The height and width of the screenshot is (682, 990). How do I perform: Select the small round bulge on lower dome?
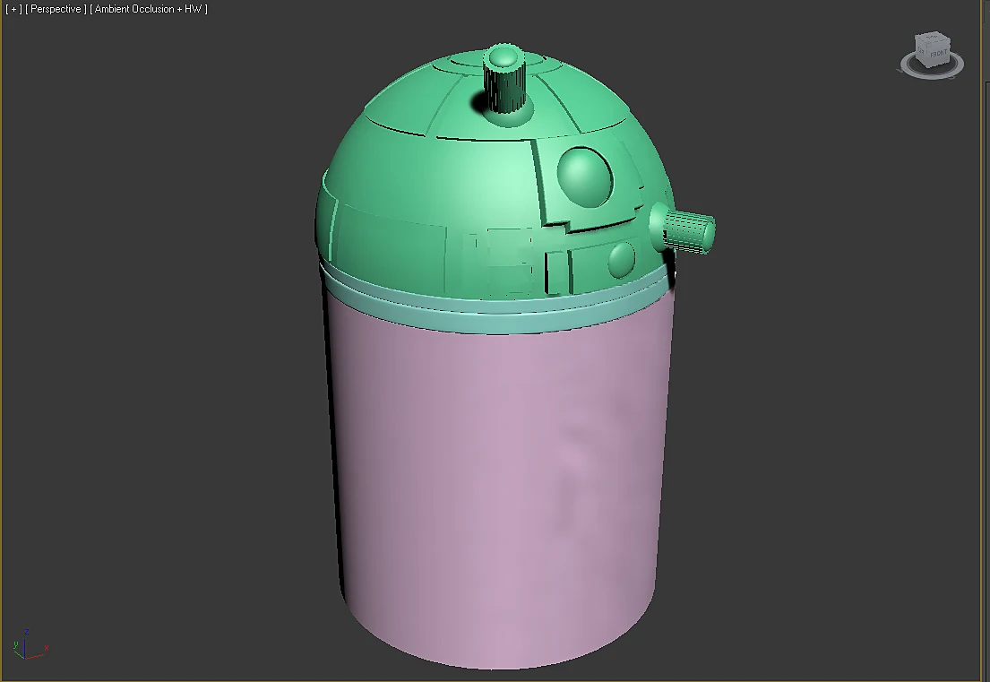point(621,259)
